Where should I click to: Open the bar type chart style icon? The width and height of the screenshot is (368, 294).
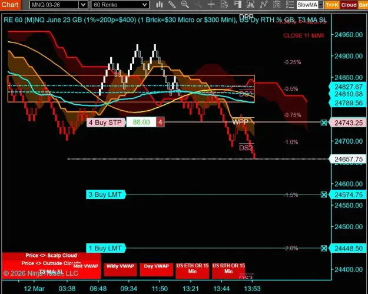point(160,5)
